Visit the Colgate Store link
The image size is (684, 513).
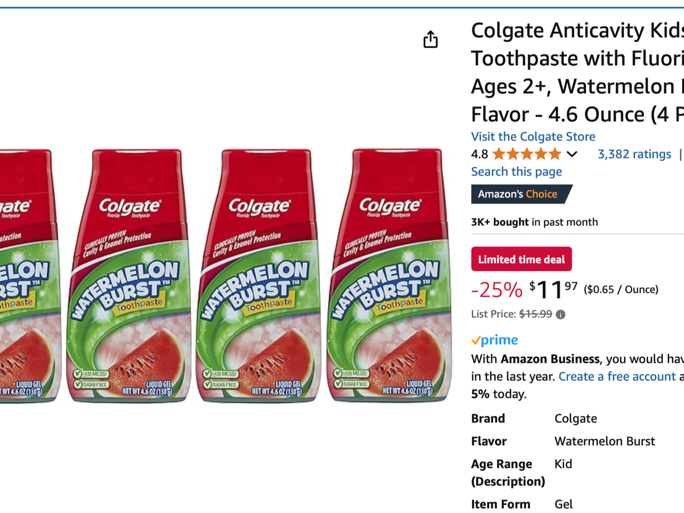533,136
